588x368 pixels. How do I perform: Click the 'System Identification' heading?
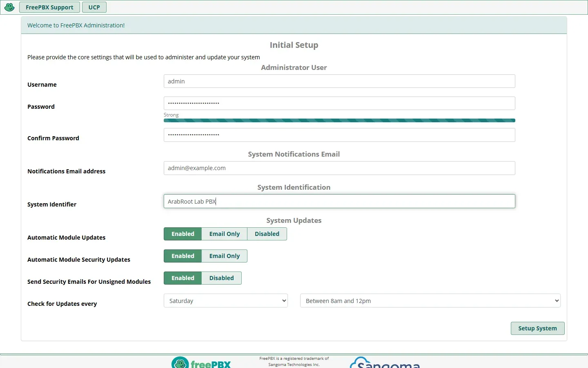pyautogui.click(x=294, y=187)
